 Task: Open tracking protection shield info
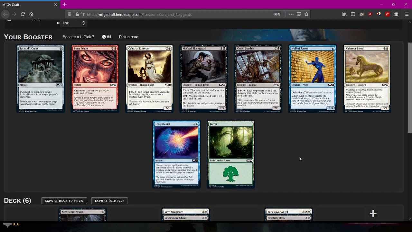point(69,15)
